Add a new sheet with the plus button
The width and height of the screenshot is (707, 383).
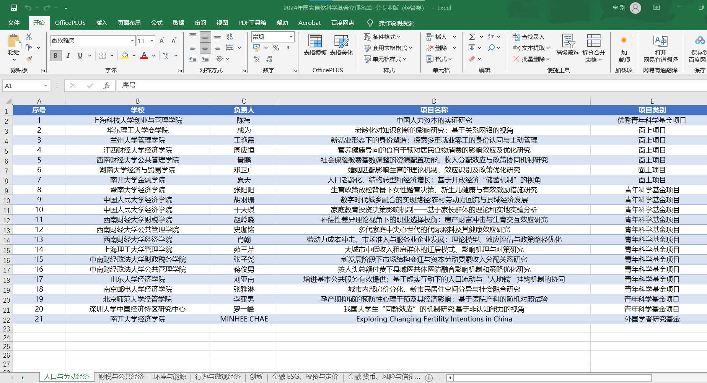tap(429, 378)
